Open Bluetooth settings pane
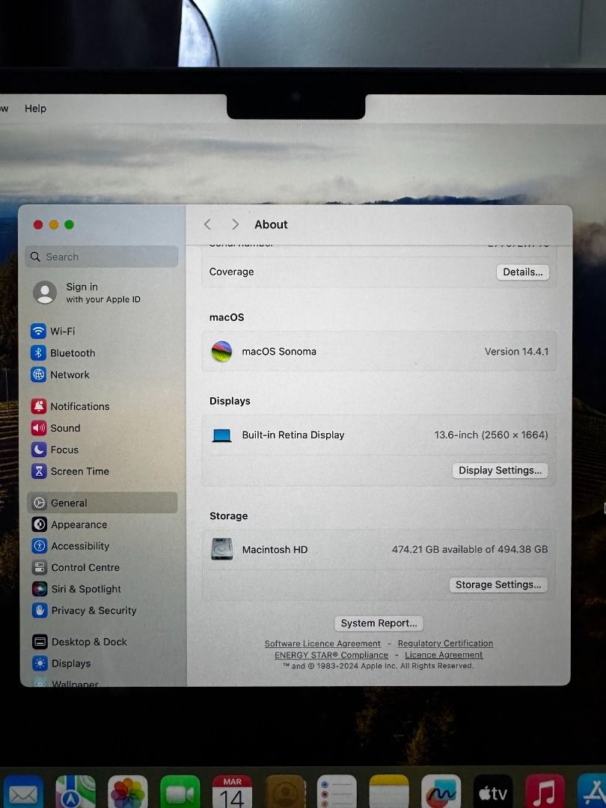Image resolution: width=606 pixels, height=808 pixels. [x=63, y=353]
